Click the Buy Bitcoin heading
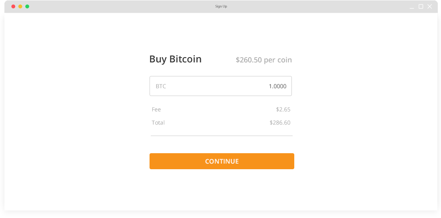441x218 pixels. [175, 59]
